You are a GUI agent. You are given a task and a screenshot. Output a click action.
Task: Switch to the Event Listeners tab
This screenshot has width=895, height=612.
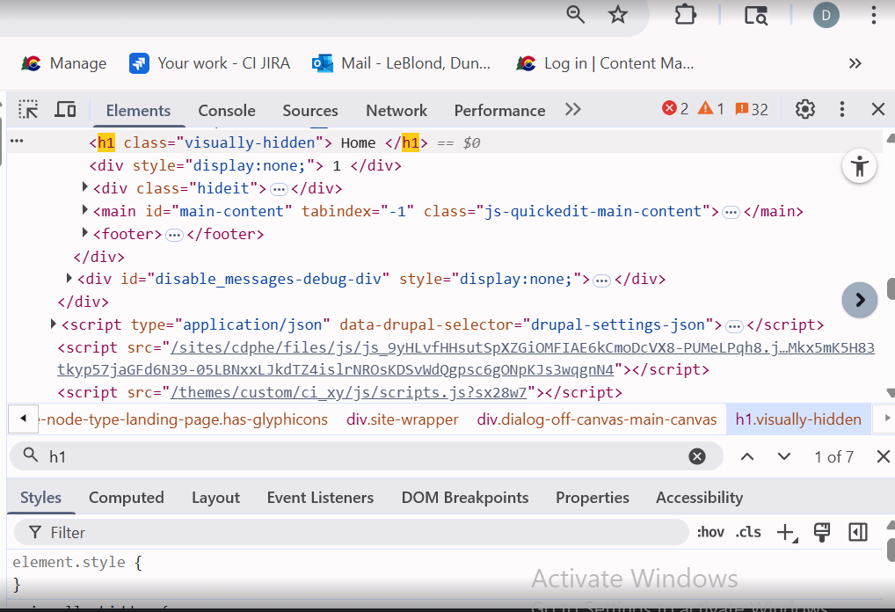pyautogui.click(x=320, y=498)
